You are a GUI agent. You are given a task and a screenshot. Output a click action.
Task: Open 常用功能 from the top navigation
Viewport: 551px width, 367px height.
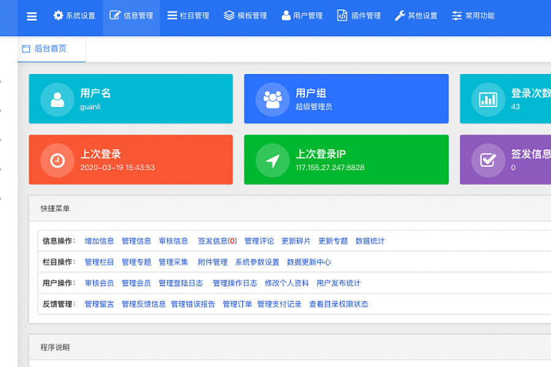pos(473,16)
